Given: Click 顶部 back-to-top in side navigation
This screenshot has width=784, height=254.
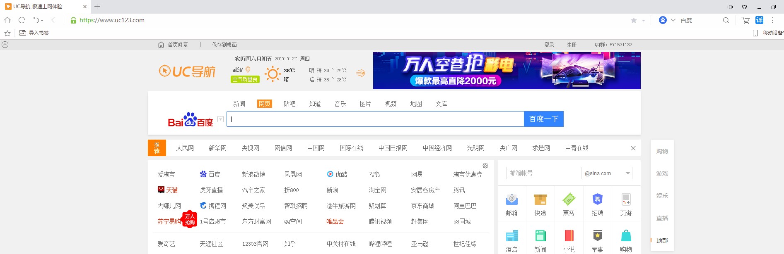Looking at the screenshot, I should click(x=662, y=240).
